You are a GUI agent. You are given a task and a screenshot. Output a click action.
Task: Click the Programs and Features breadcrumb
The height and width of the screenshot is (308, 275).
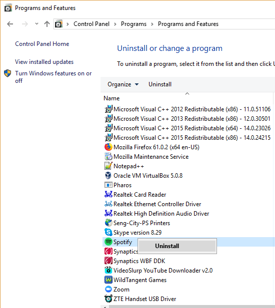(188, 24)
